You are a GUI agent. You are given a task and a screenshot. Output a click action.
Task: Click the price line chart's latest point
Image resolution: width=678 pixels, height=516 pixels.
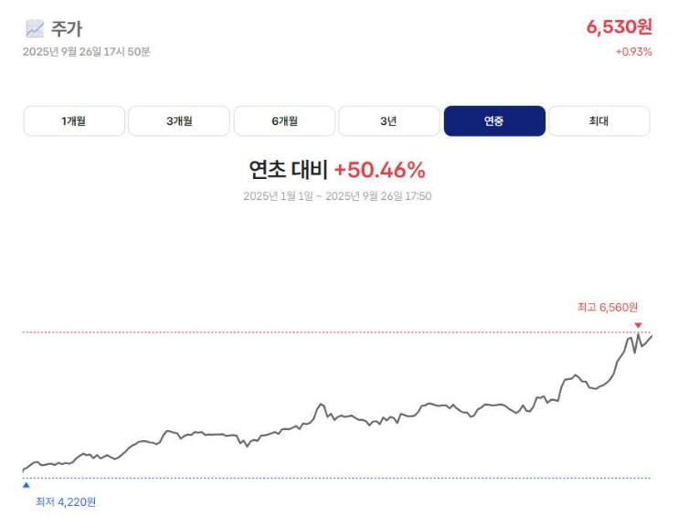(x=651, y=336)
